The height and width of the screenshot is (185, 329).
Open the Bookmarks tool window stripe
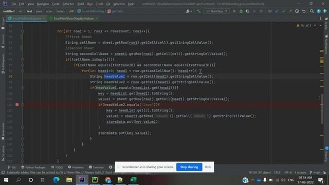pyautogui.click(x=3, y=132)
